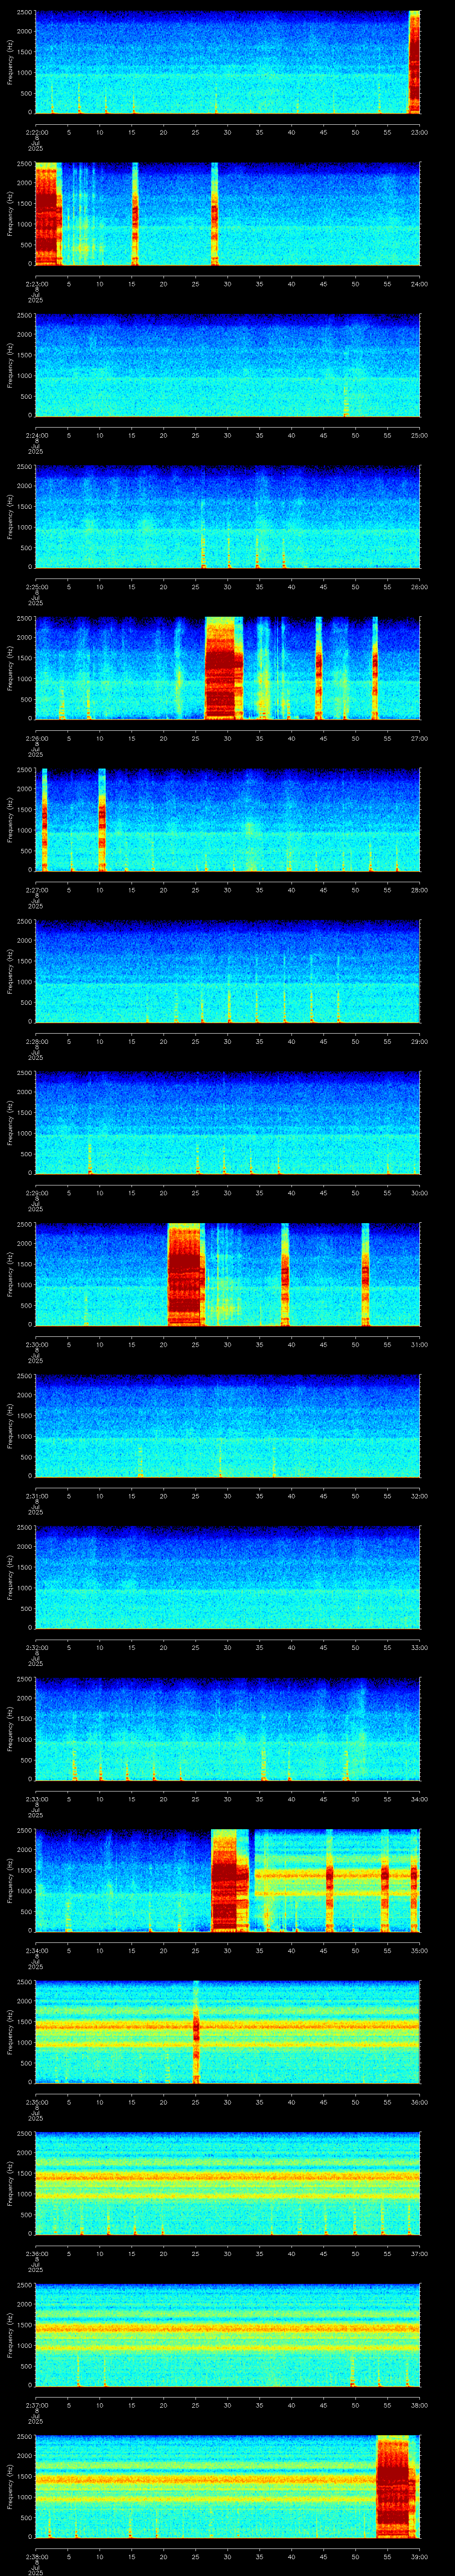Click the '1000' frequency tick of the 2:35:00 spectrogram
455x2576 pixels.
coord(25,2043)
